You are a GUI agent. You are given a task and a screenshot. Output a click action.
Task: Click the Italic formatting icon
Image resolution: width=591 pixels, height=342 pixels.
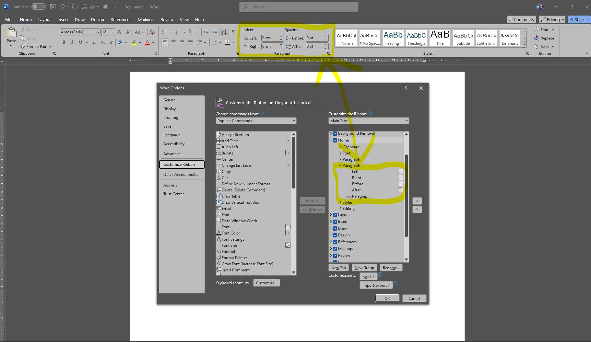pyautogui.click(x=72, y=42)
